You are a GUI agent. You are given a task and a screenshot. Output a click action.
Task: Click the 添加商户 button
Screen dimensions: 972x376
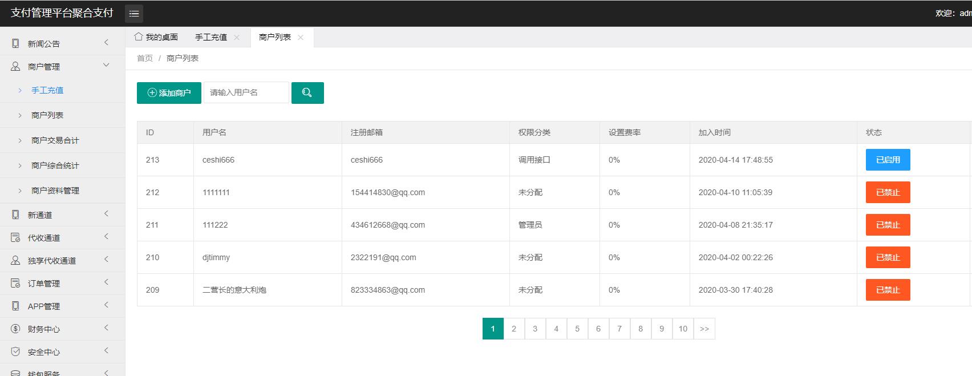click(x=169, y=93)
